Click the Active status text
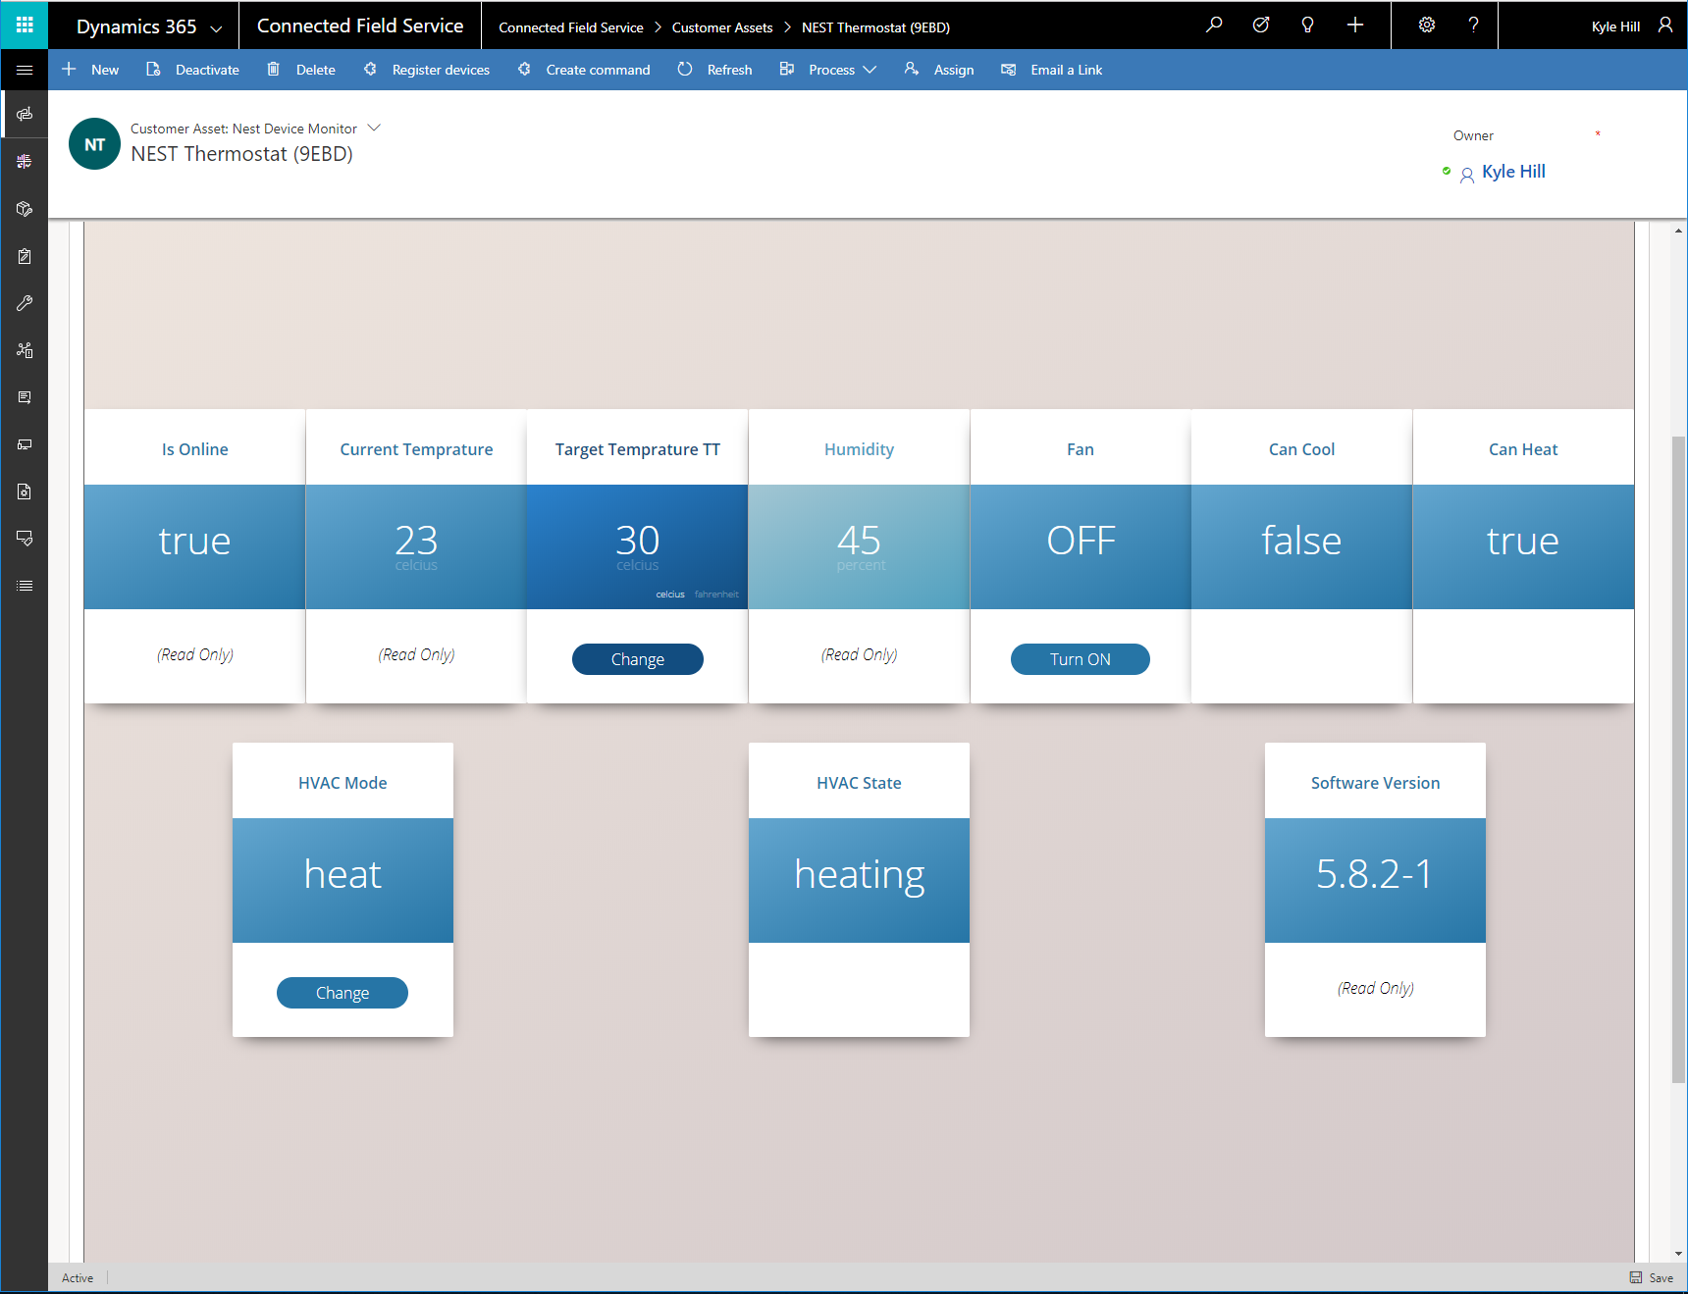The height and width of the screenshot is (1294, 1688). (78, 1277)
